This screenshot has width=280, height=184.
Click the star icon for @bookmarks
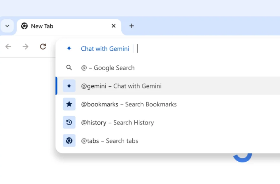pos(69,104)
